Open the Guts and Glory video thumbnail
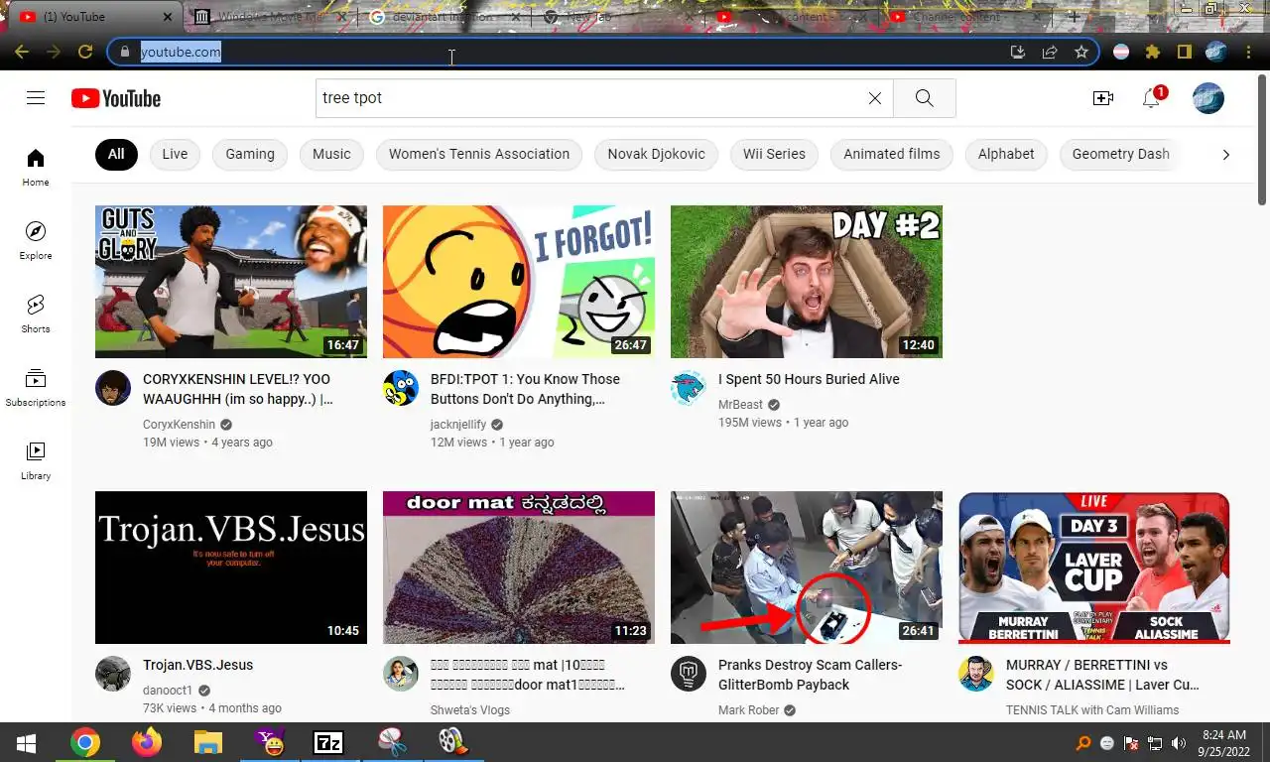 pyautogui.click(x=231, y=282)
